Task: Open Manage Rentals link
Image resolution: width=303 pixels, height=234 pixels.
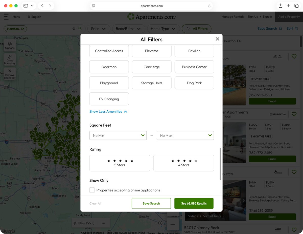Action: [233, 17]
